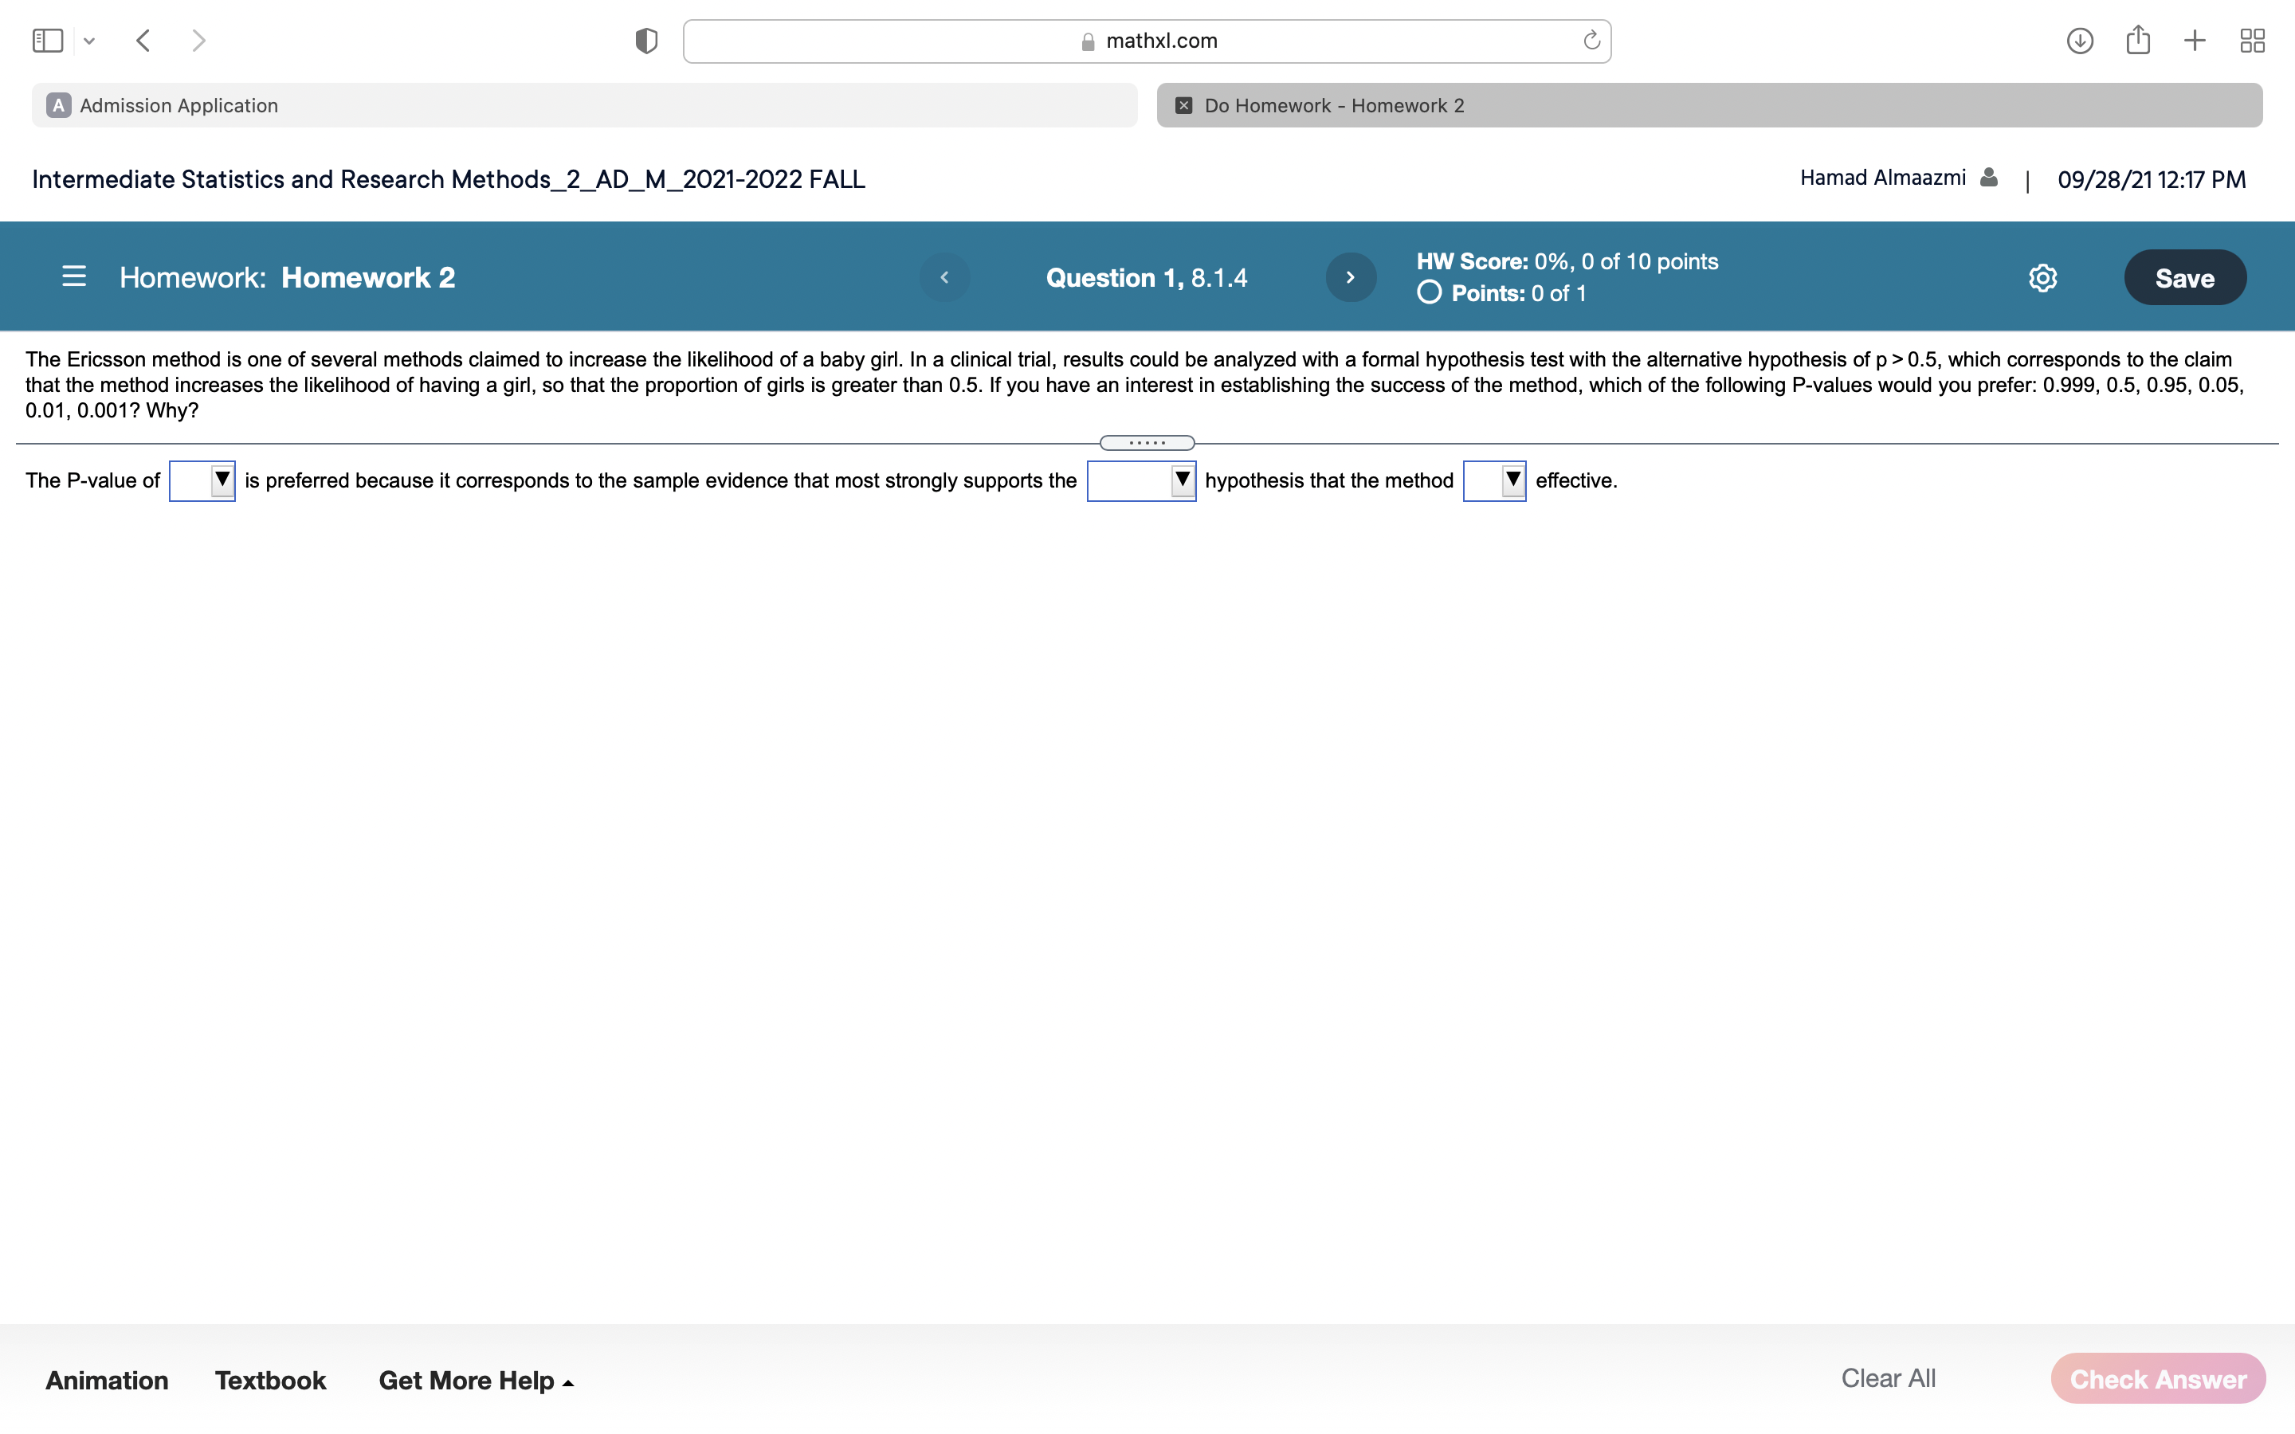This screenshot has width=2295, height=1434.
Task: Toggle the Safari sidebar
Action: [x=48, y=41]
